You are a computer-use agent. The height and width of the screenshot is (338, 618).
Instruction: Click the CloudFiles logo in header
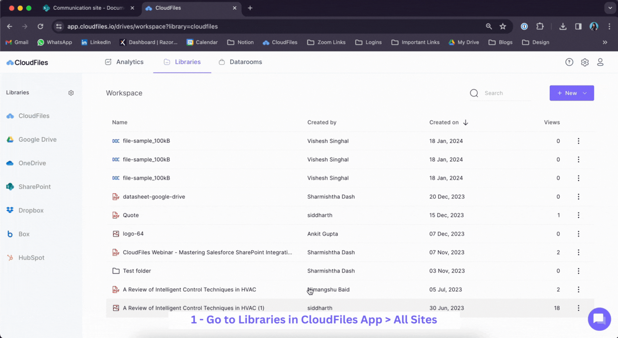[27, 62]
